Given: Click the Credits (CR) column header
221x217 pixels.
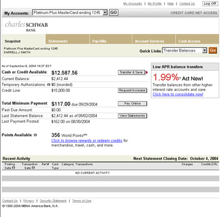Looking at the screenshot, I should pyautogui.click(x=209, y=164).
